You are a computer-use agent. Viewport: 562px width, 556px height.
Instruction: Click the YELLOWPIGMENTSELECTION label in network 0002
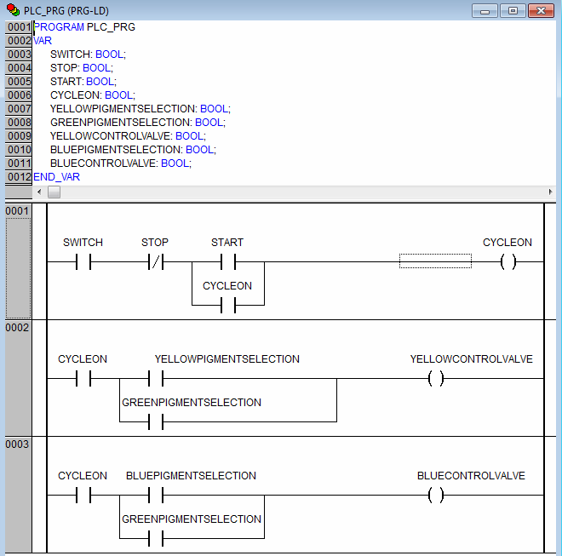coord(227,358)
